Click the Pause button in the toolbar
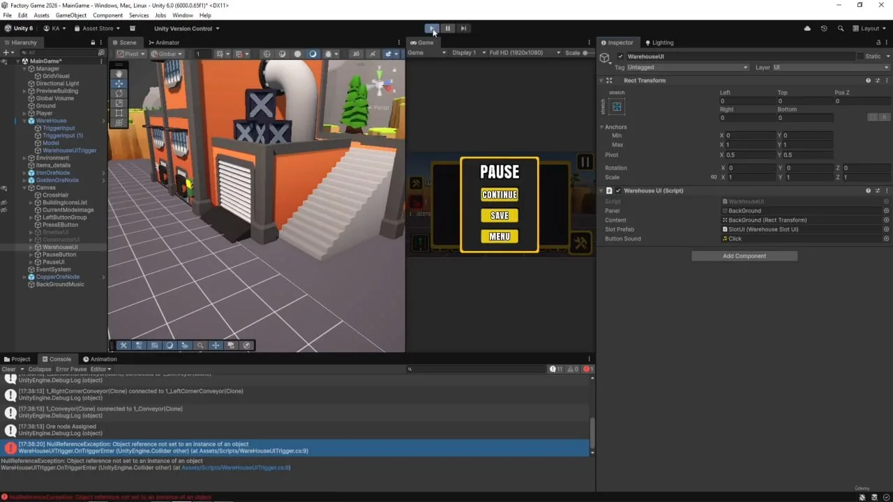 [x=448, y=29]
